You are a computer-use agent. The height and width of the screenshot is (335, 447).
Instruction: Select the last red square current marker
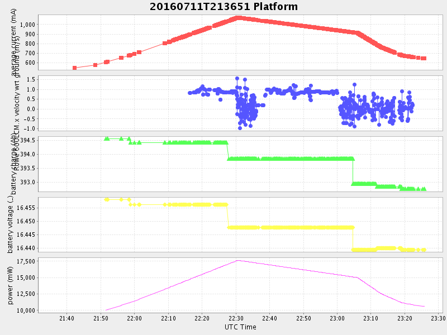[424, 59]
